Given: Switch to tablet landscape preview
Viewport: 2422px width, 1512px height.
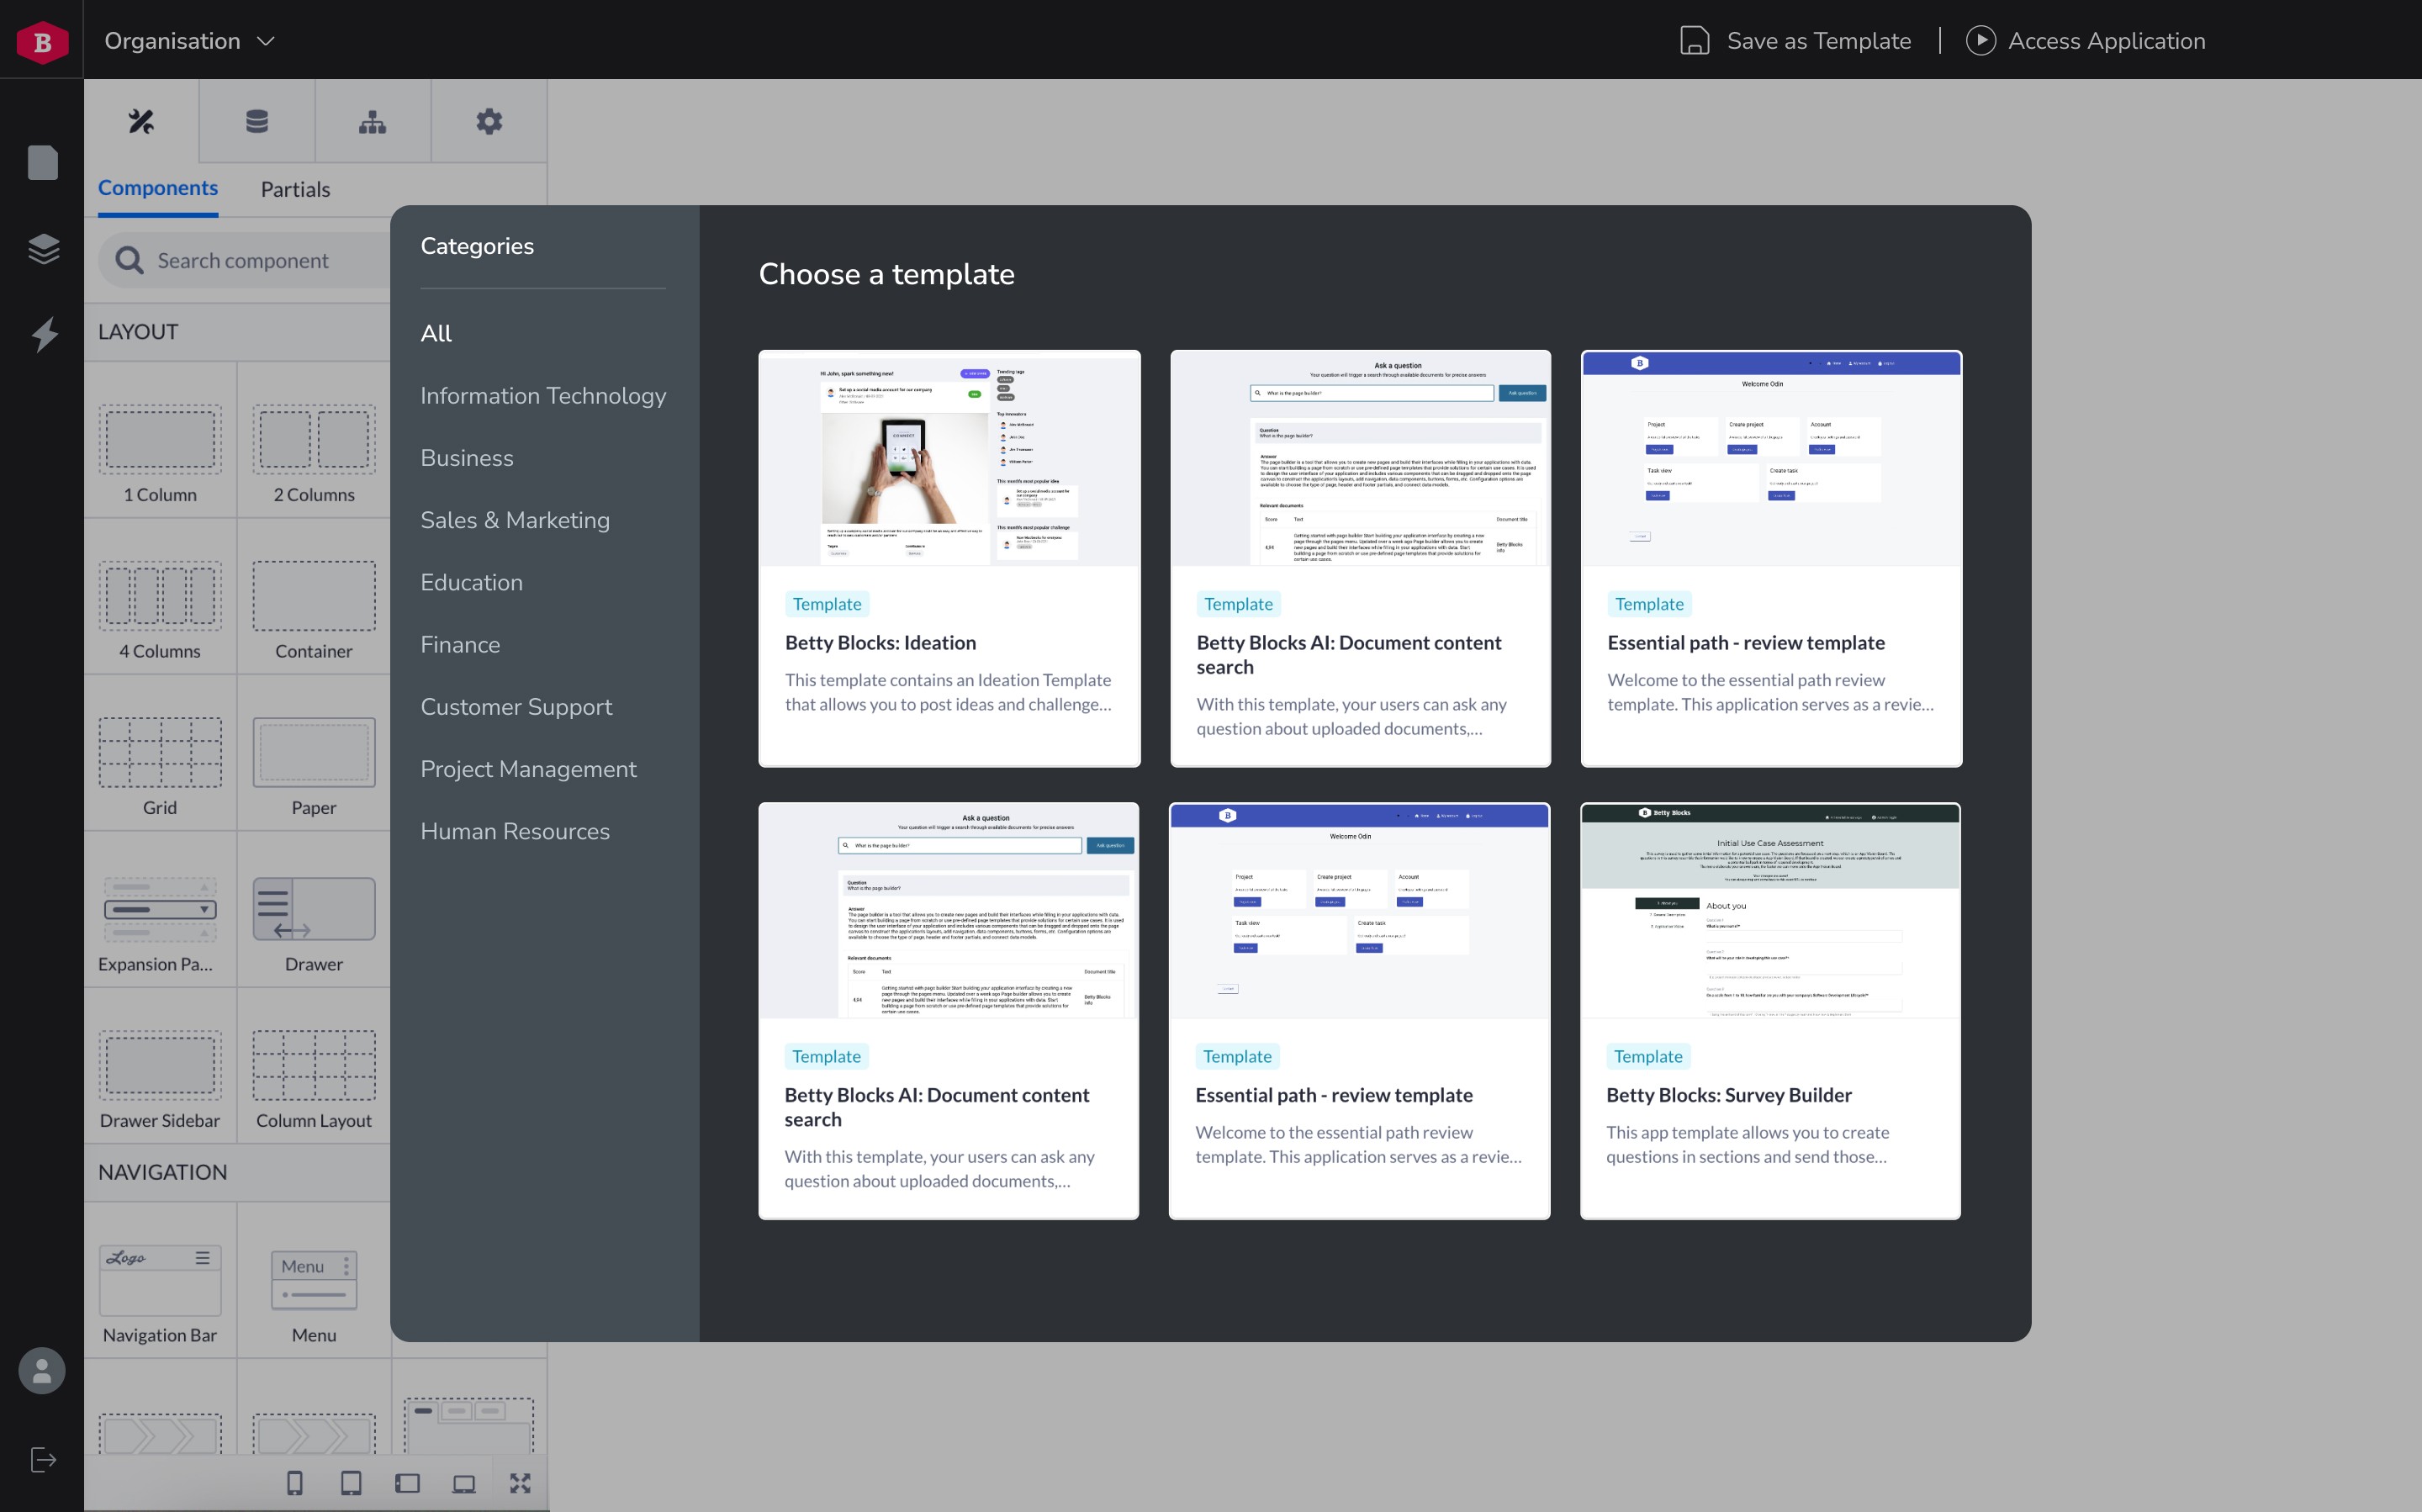Looking at the screenshot, I should (407, 1483).
